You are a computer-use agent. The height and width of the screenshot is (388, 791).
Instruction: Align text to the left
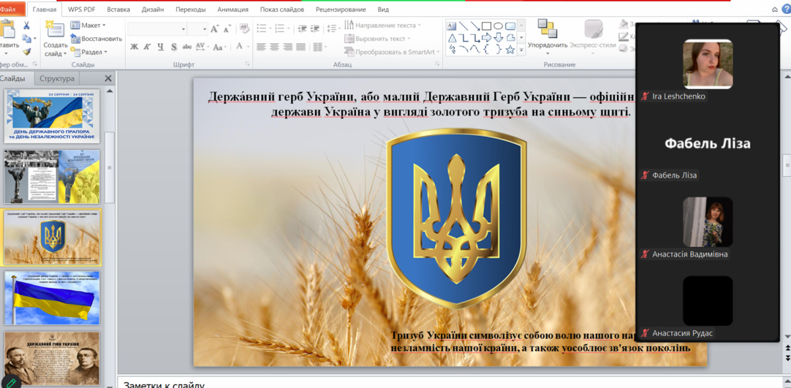pos(261,47)
